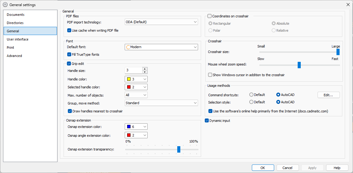Open the User interface settings page
Image resolution: width=353 pixels, height=173 pixels.
pos(30,39)
